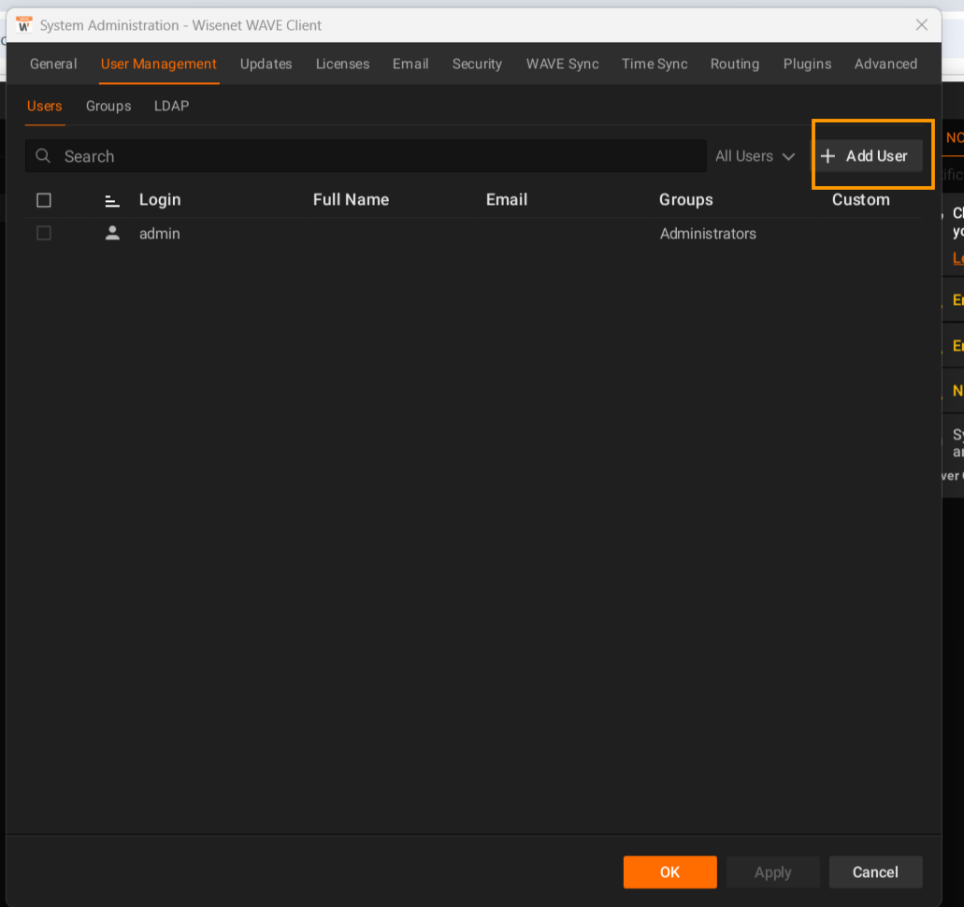Viewport: 964px width, 907px height.
Task: Dismiss dialog with Cancel button
Action: 875,872
